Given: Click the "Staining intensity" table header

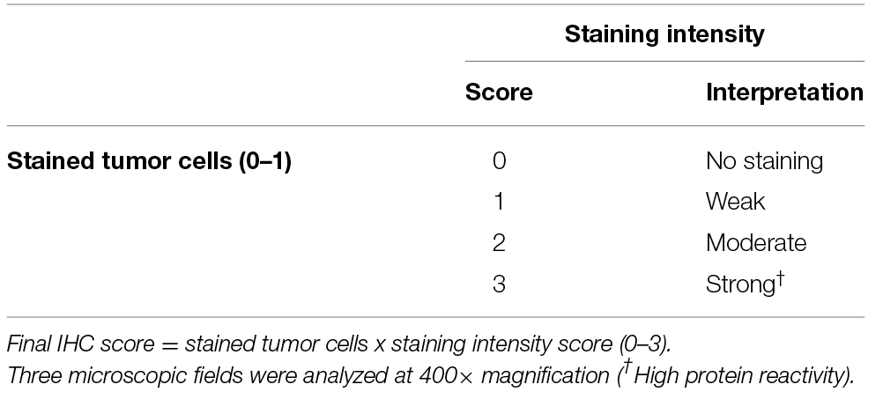Looking at the screenshot, I should click(x=664, y=34).
